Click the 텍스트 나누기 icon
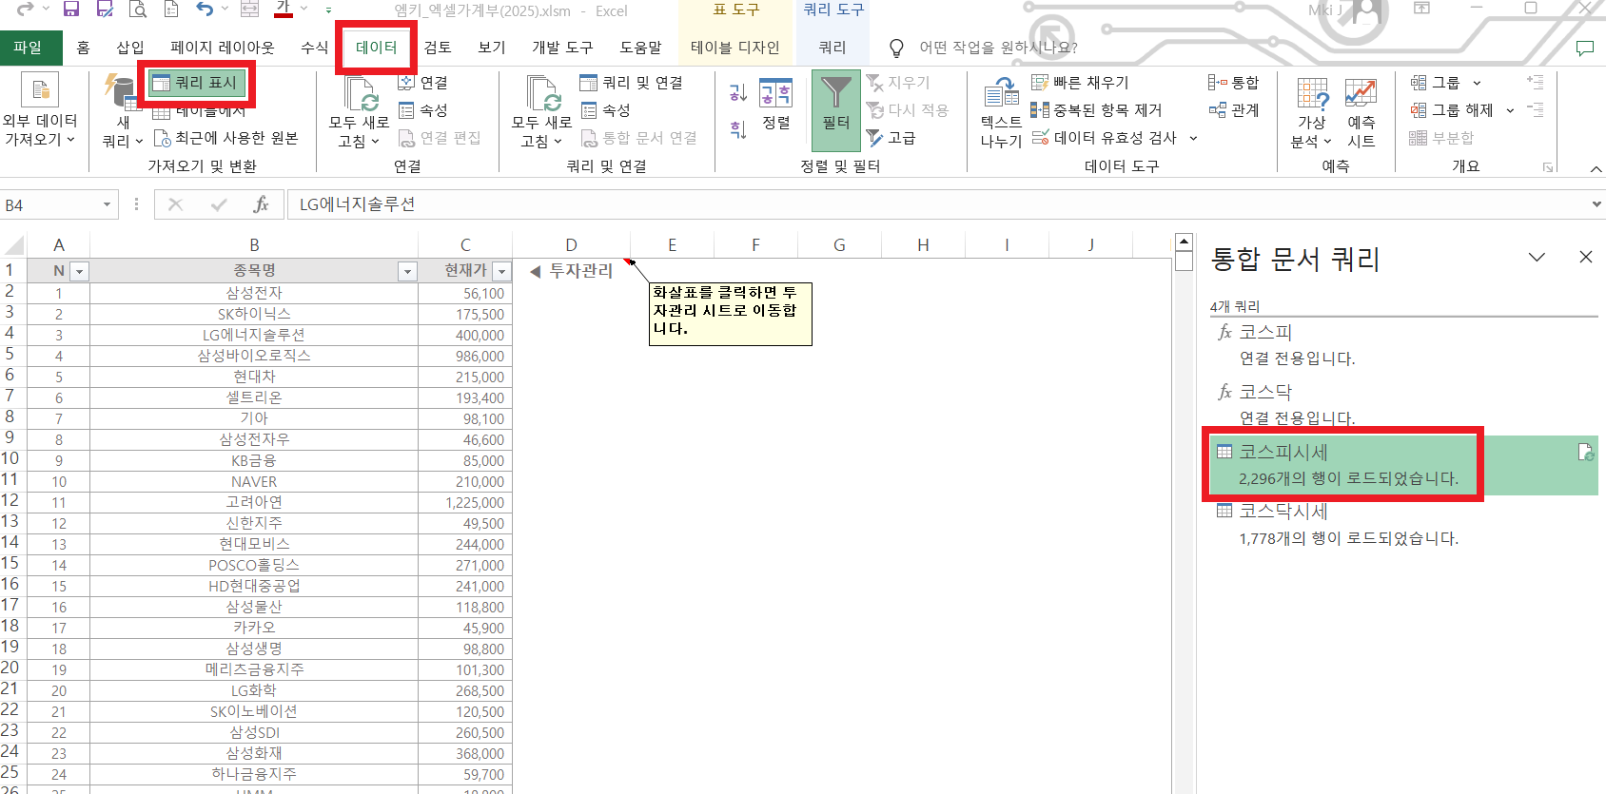Screen dimensions: 1606x794 click(1001, 113)
